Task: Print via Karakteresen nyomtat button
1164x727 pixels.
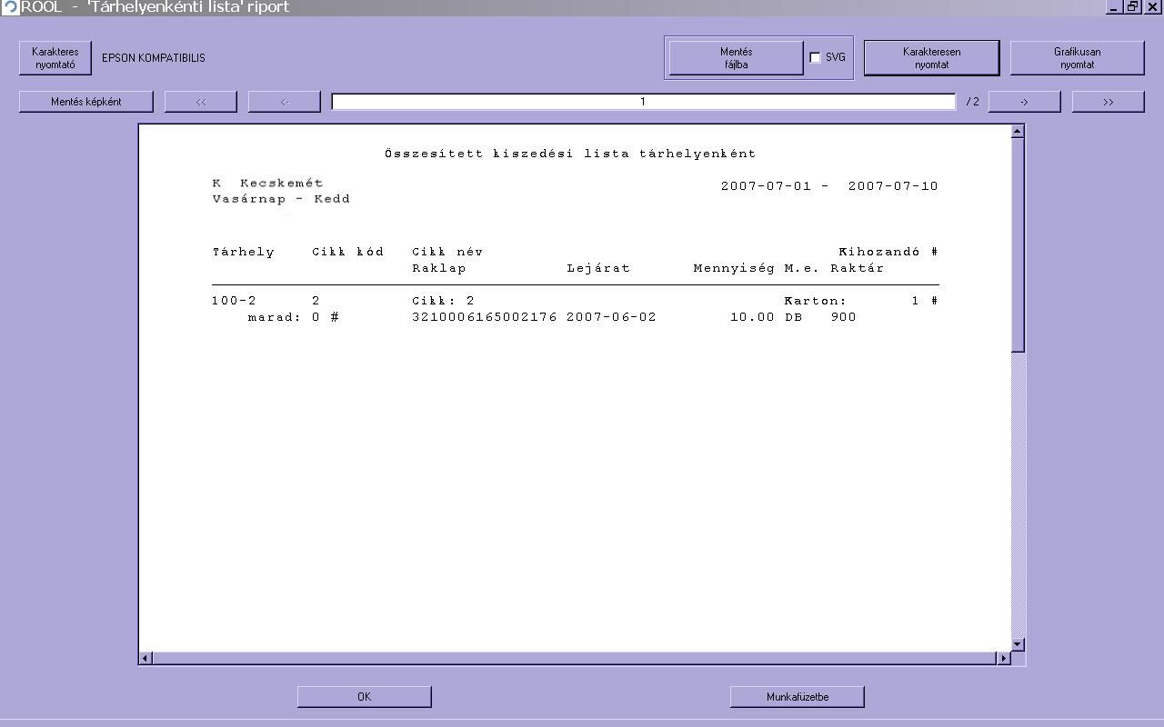Action: click(931, 58)
